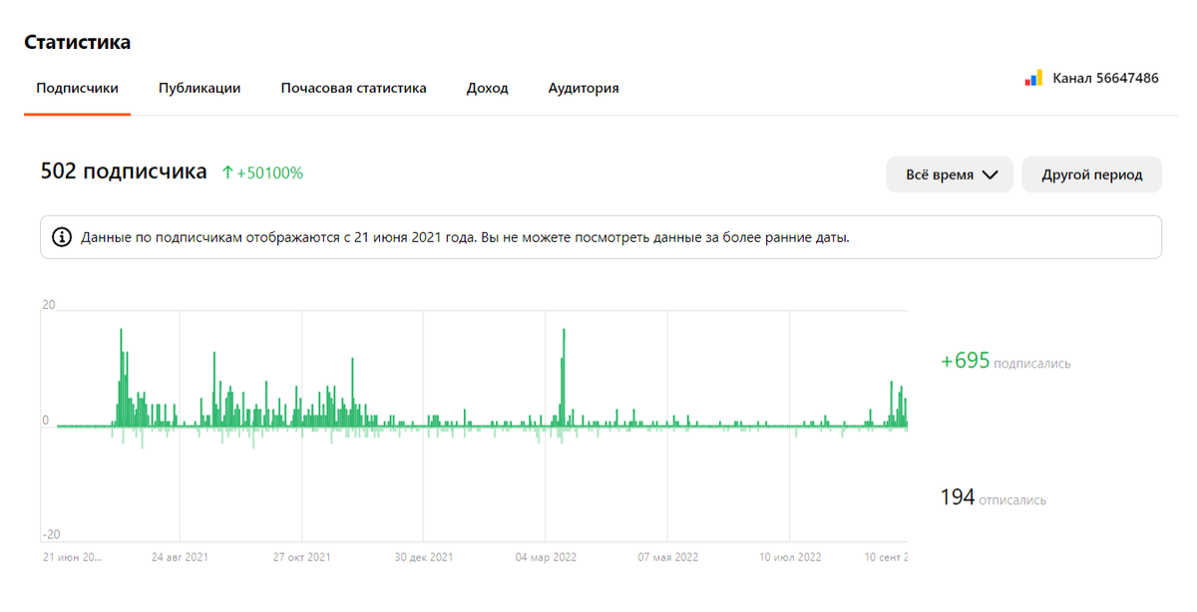Click the Статистика page heading
Viewport: 1197px width, 612px height.
pyautogui.click(x=78, y=42)
